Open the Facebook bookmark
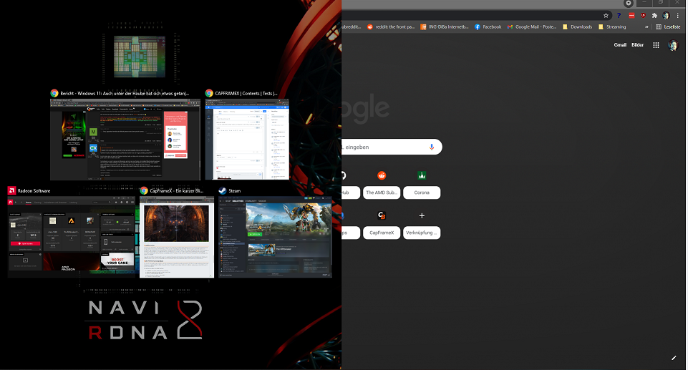 tap(488, 26)
